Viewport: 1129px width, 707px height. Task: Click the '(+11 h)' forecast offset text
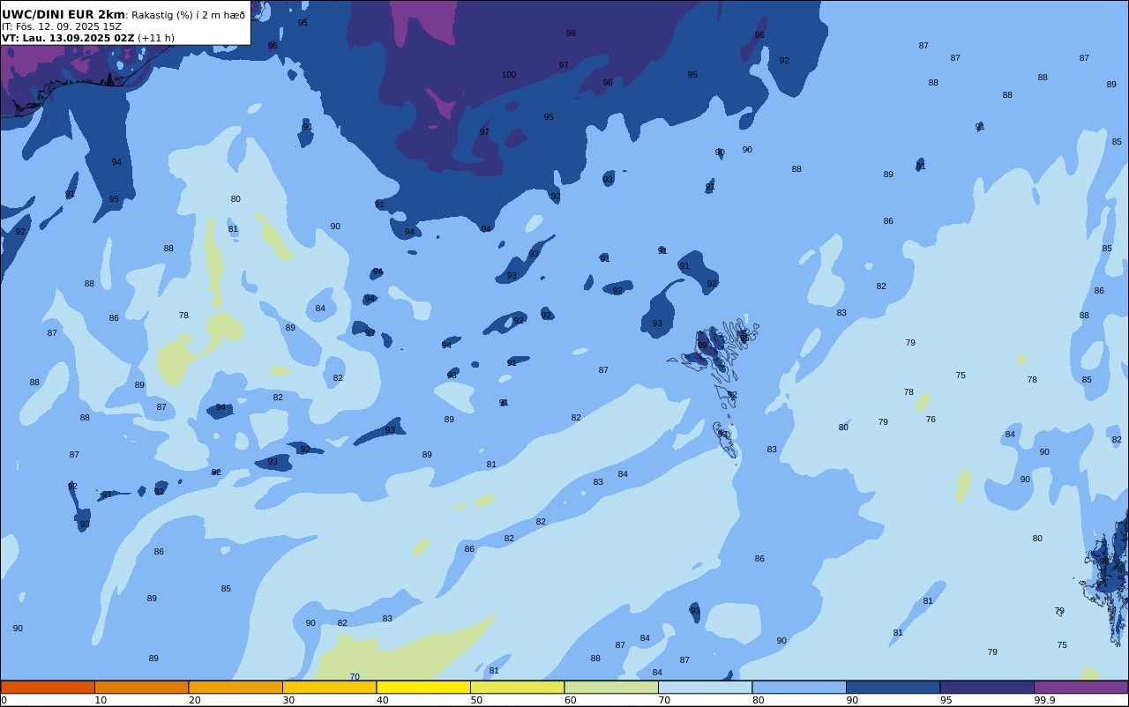[156, 38]
